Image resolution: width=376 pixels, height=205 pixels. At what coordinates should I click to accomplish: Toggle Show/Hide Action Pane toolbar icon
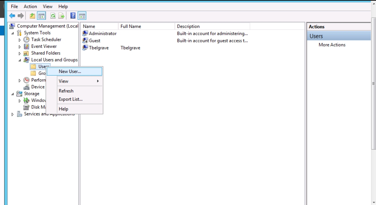coord(82,16)
